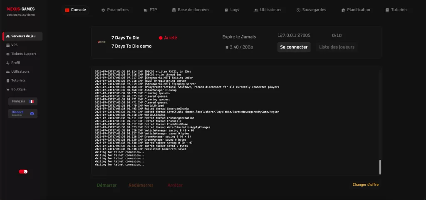Click the Arrêter button
This screenshot has height=200, width=426.
tap(175, 185)
